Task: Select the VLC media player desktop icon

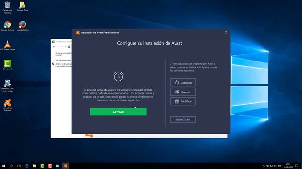Action: click(8, 46)
